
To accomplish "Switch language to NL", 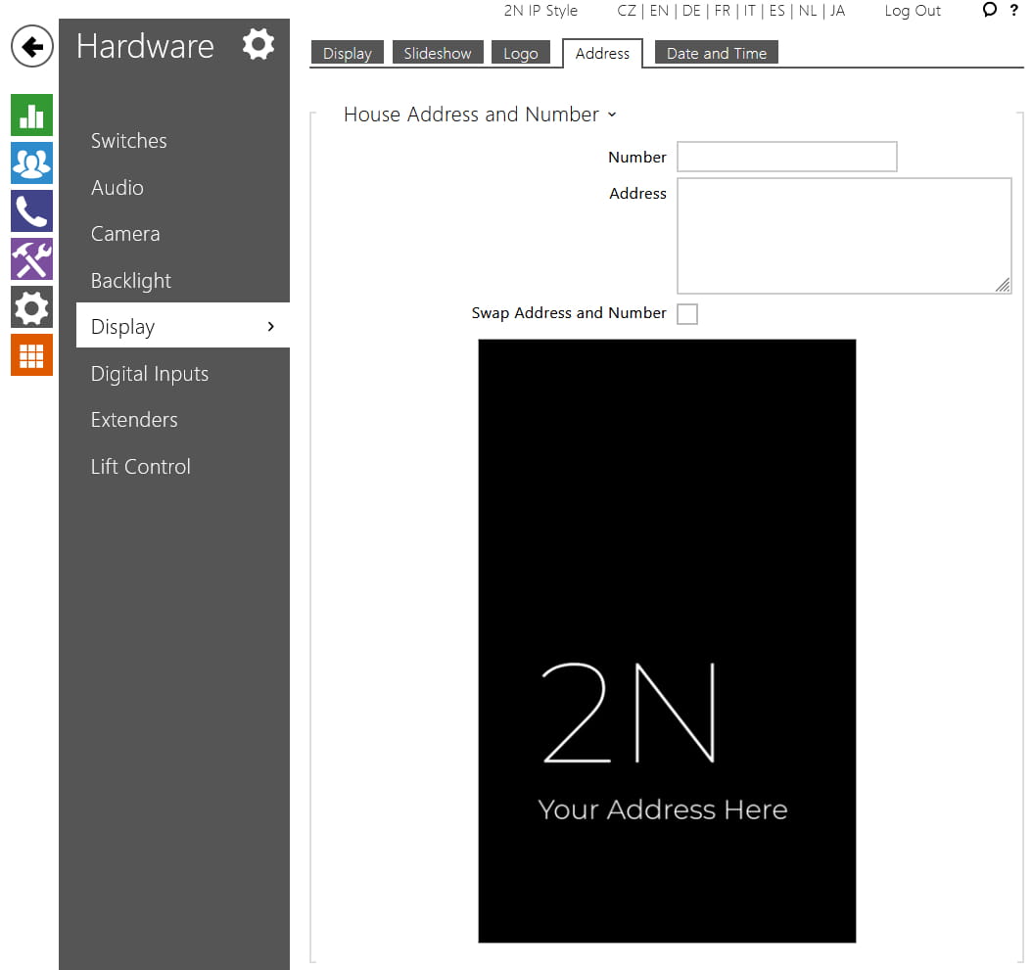I will tap(808, 11).
